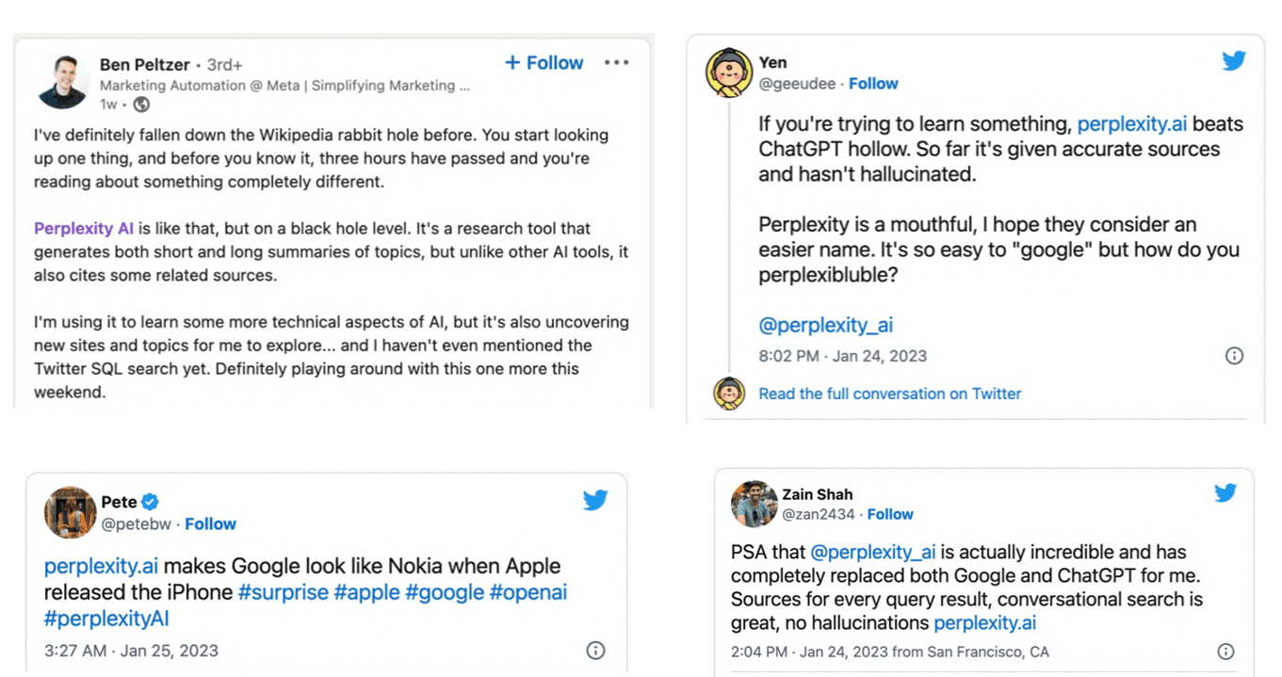The height and width of the screenshot is (677, 1282).
Task: Click the globe visibility icon on Ben's post
Action: [x=141, y=105]
